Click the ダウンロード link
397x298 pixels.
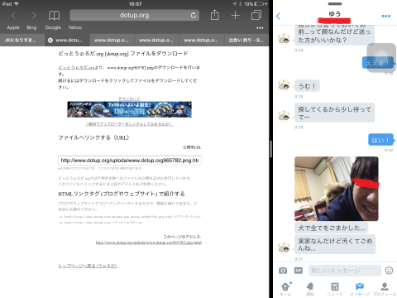click(129, 99)
